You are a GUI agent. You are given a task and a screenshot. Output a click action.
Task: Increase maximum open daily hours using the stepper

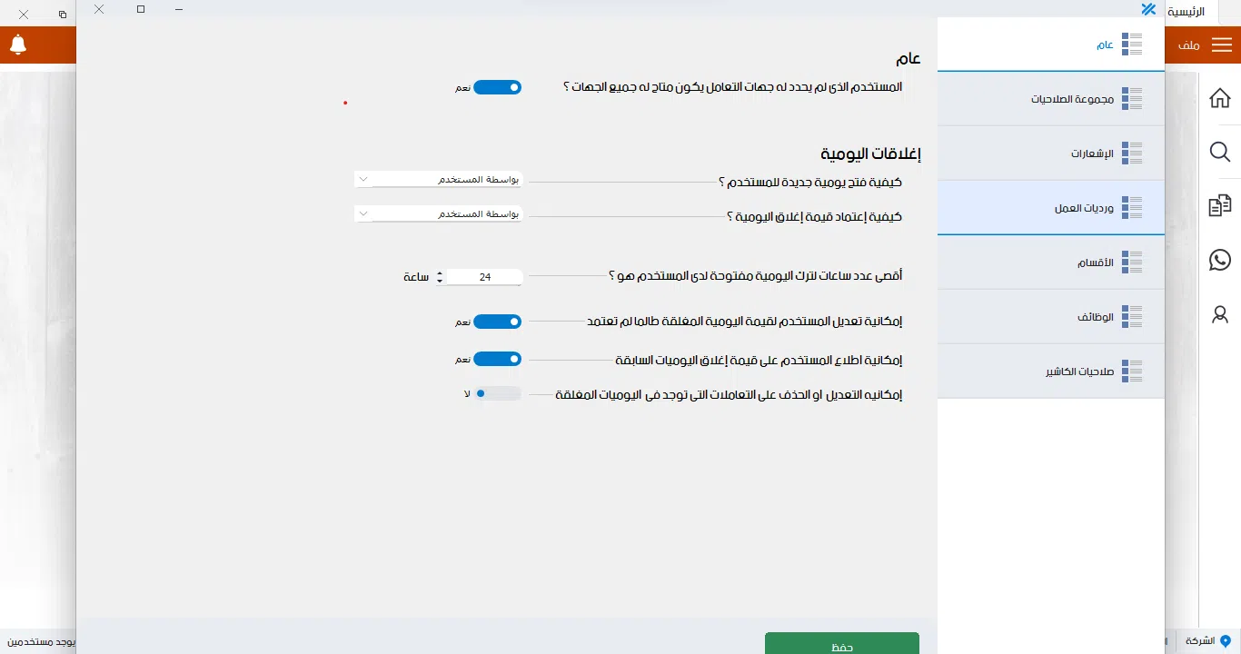[439, 272]
